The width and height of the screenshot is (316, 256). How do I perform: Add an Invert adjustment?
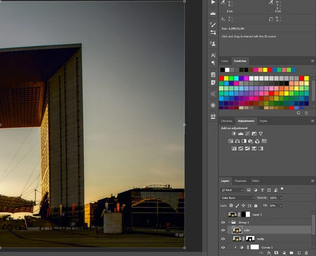click(234, 149)
